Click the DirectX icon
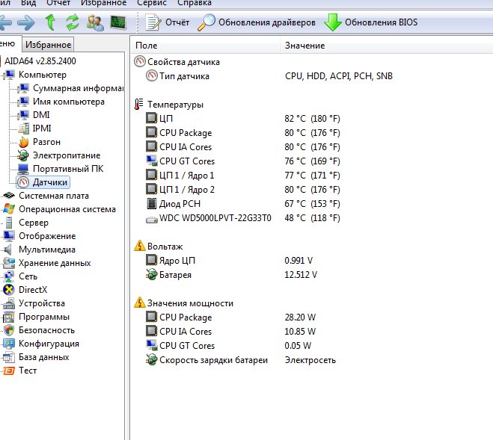The image size is (493, 440). click(9, 290)
